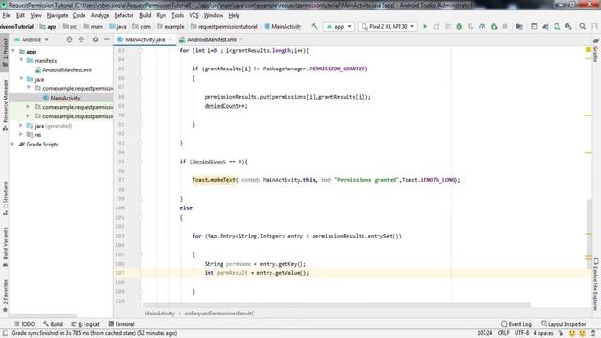601x338 pixels.
Task: Click the user avatar icon in toolbar
Action: pos(594,26)
